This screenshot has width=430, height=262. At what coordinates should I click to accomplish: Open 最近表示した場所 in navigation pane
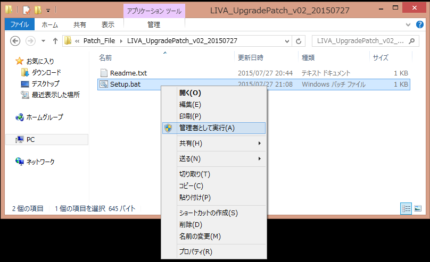coord(56,95)
